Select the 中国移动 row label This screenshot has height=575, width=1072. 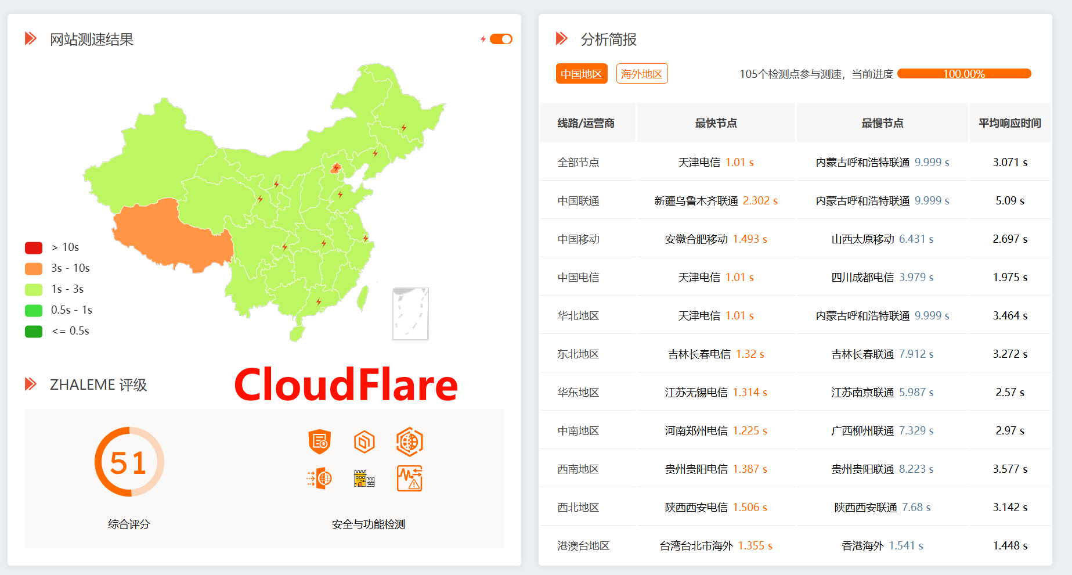tap(578, 239)
